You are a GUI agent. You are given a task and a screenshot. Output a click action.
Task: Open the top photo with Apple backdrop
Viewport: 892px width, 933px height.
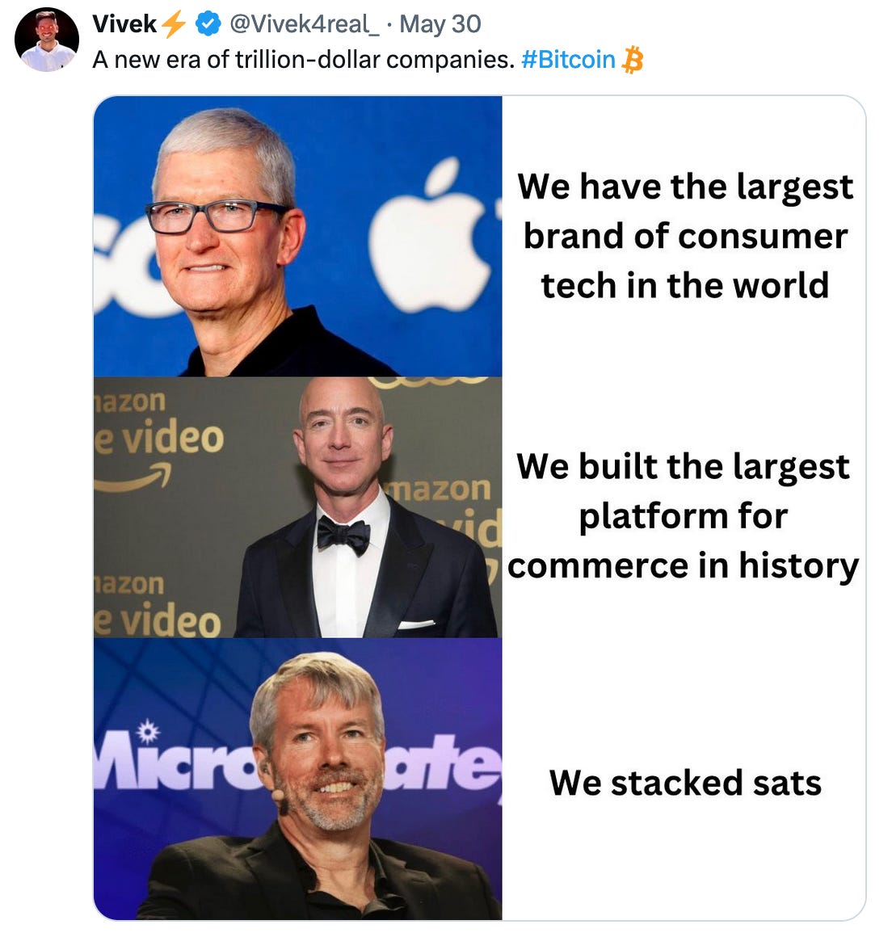tap(297, 236)
